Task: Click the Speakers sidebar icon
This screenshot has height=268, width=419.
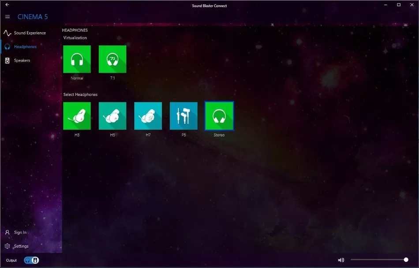Action: pos(7,60)
